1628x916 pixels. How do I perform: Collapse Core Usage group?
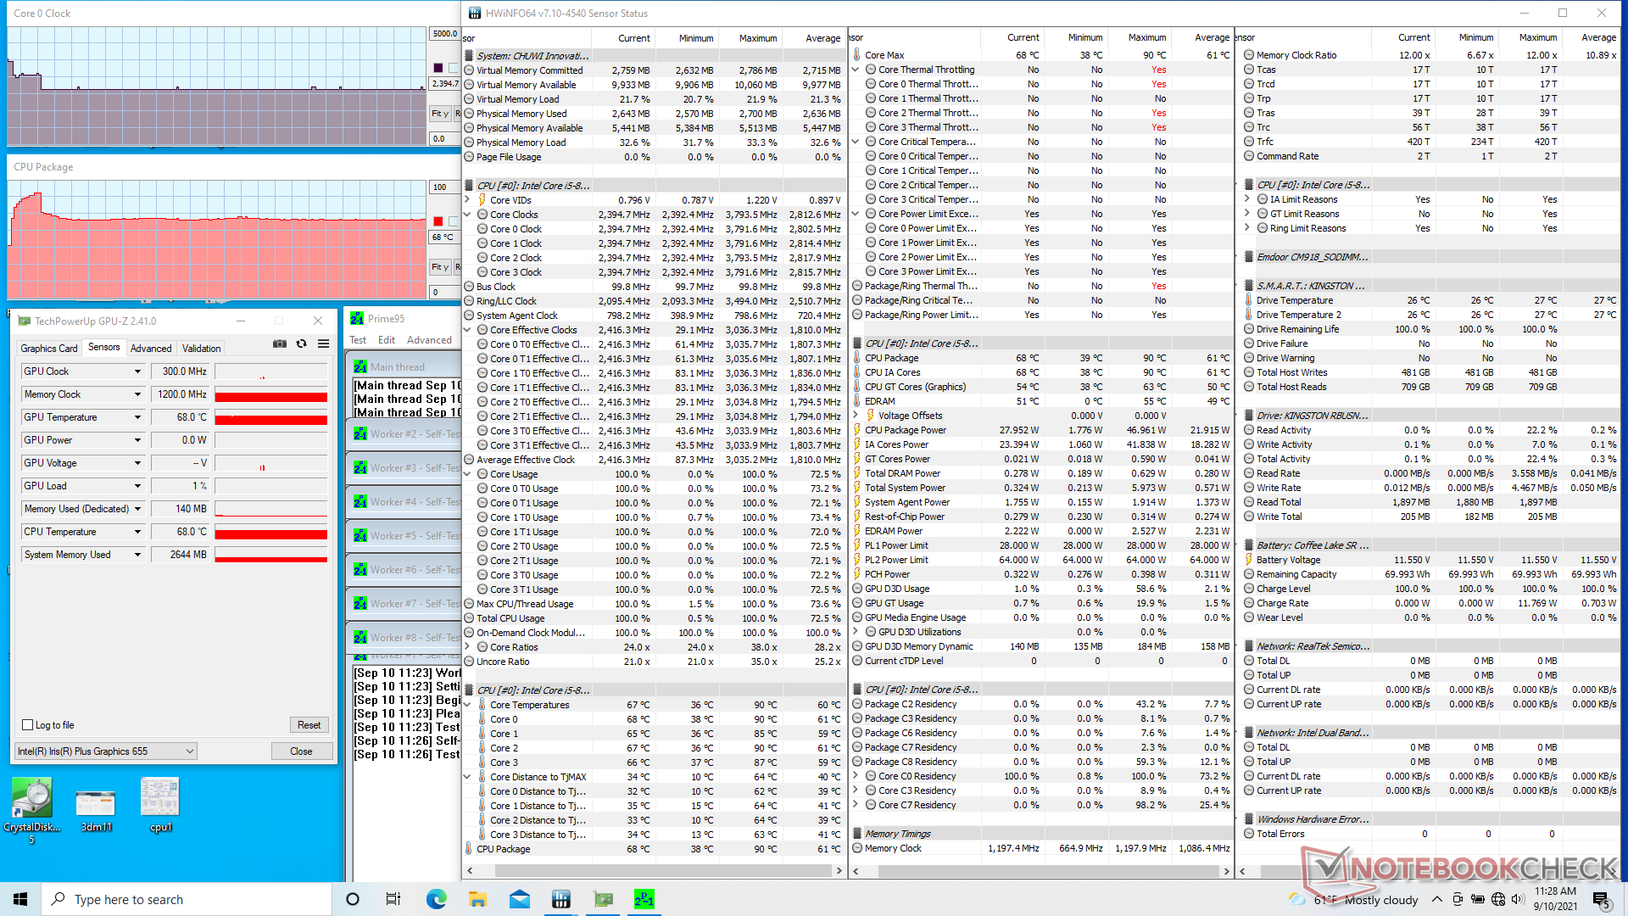(x=467, y=474)
